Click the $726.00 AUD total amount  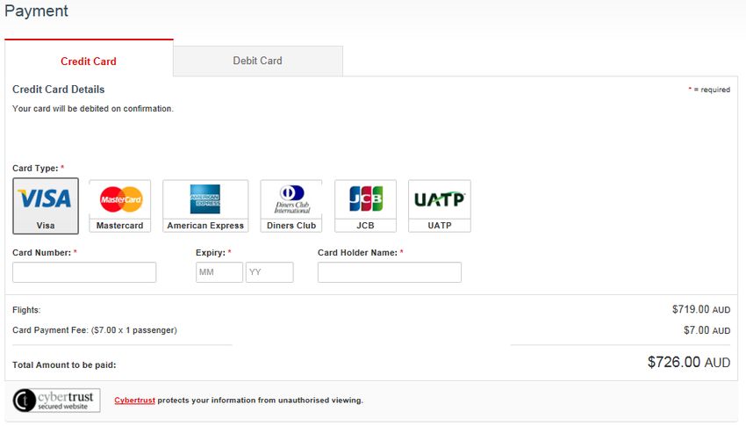[689, 362]
